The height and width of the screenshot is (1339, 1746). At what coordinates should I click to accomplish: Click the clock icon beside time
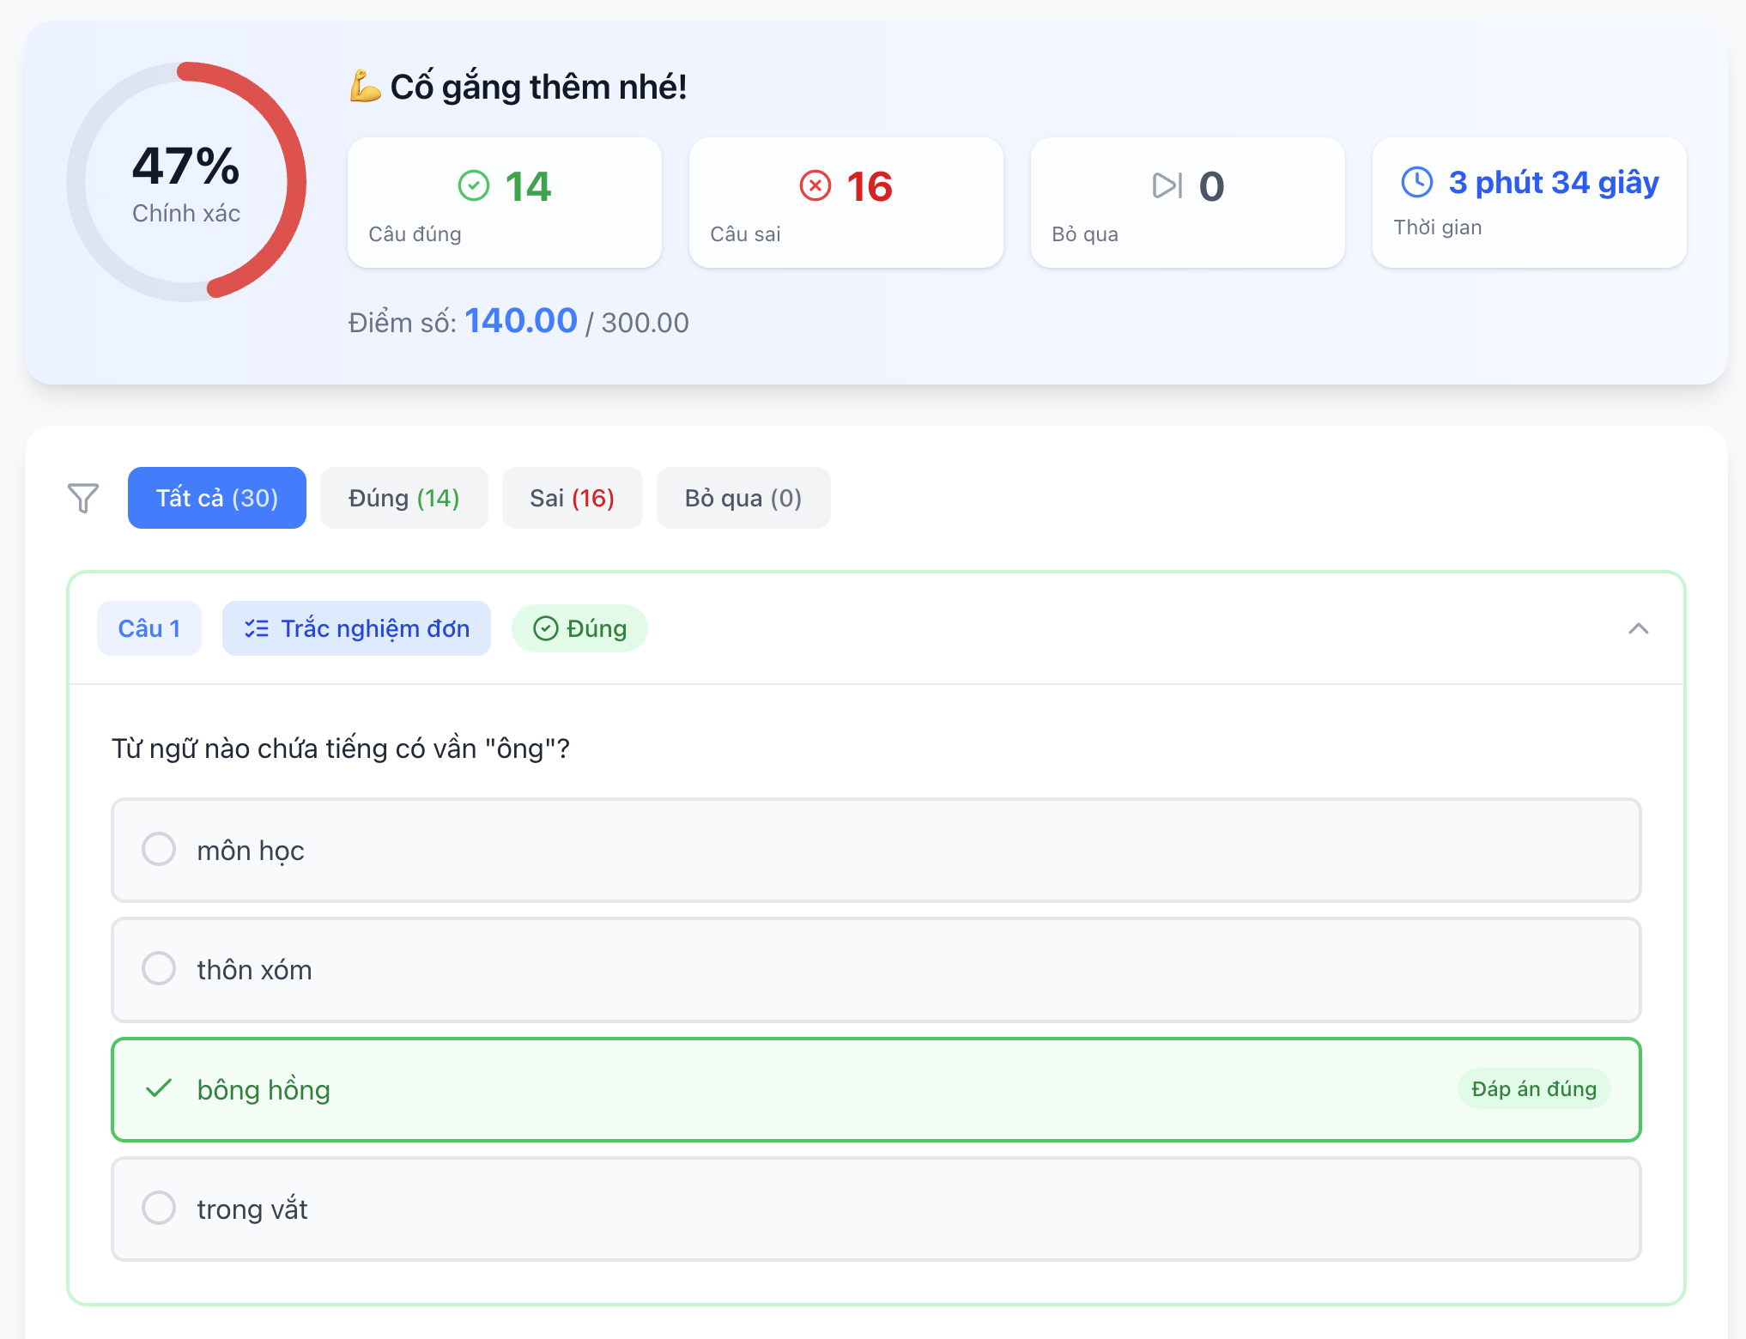click(x=1416, y=182)
